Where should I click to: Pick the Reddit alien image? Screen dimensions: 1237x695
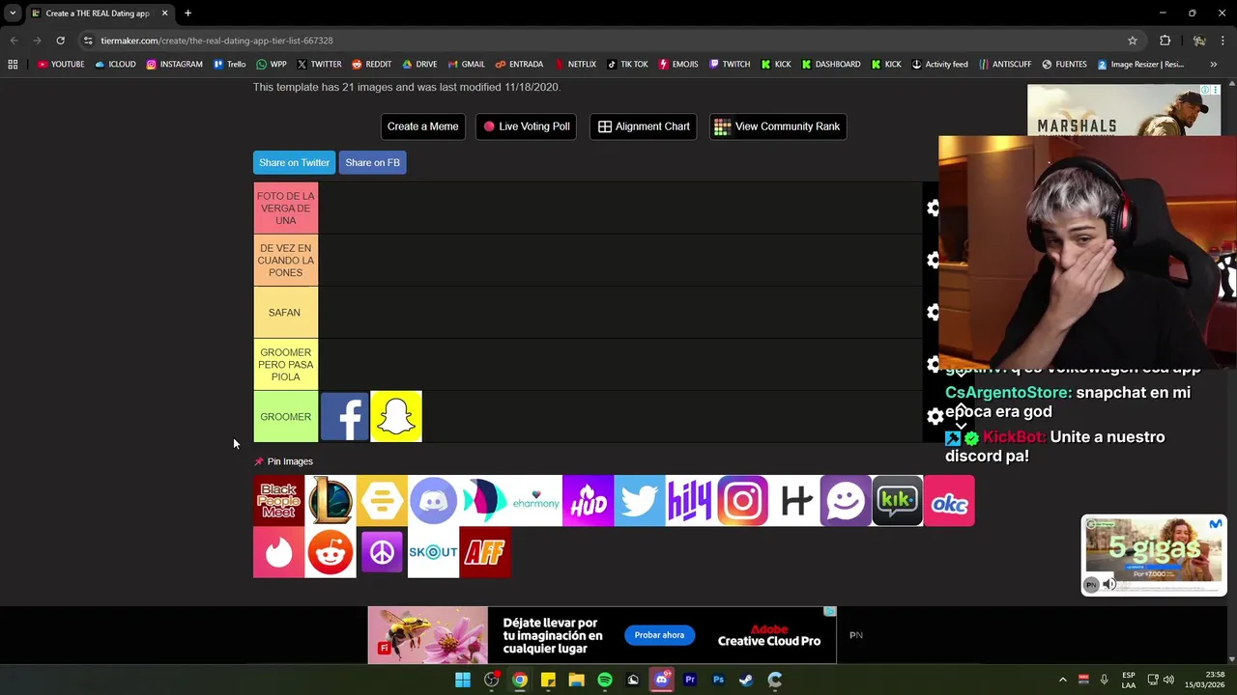[x=331, y=552]
